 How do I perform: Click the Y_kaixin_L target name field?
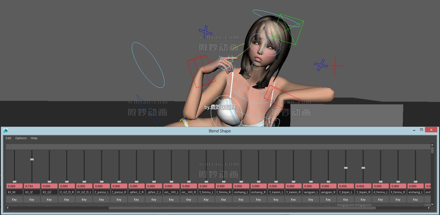pos(276,192)
